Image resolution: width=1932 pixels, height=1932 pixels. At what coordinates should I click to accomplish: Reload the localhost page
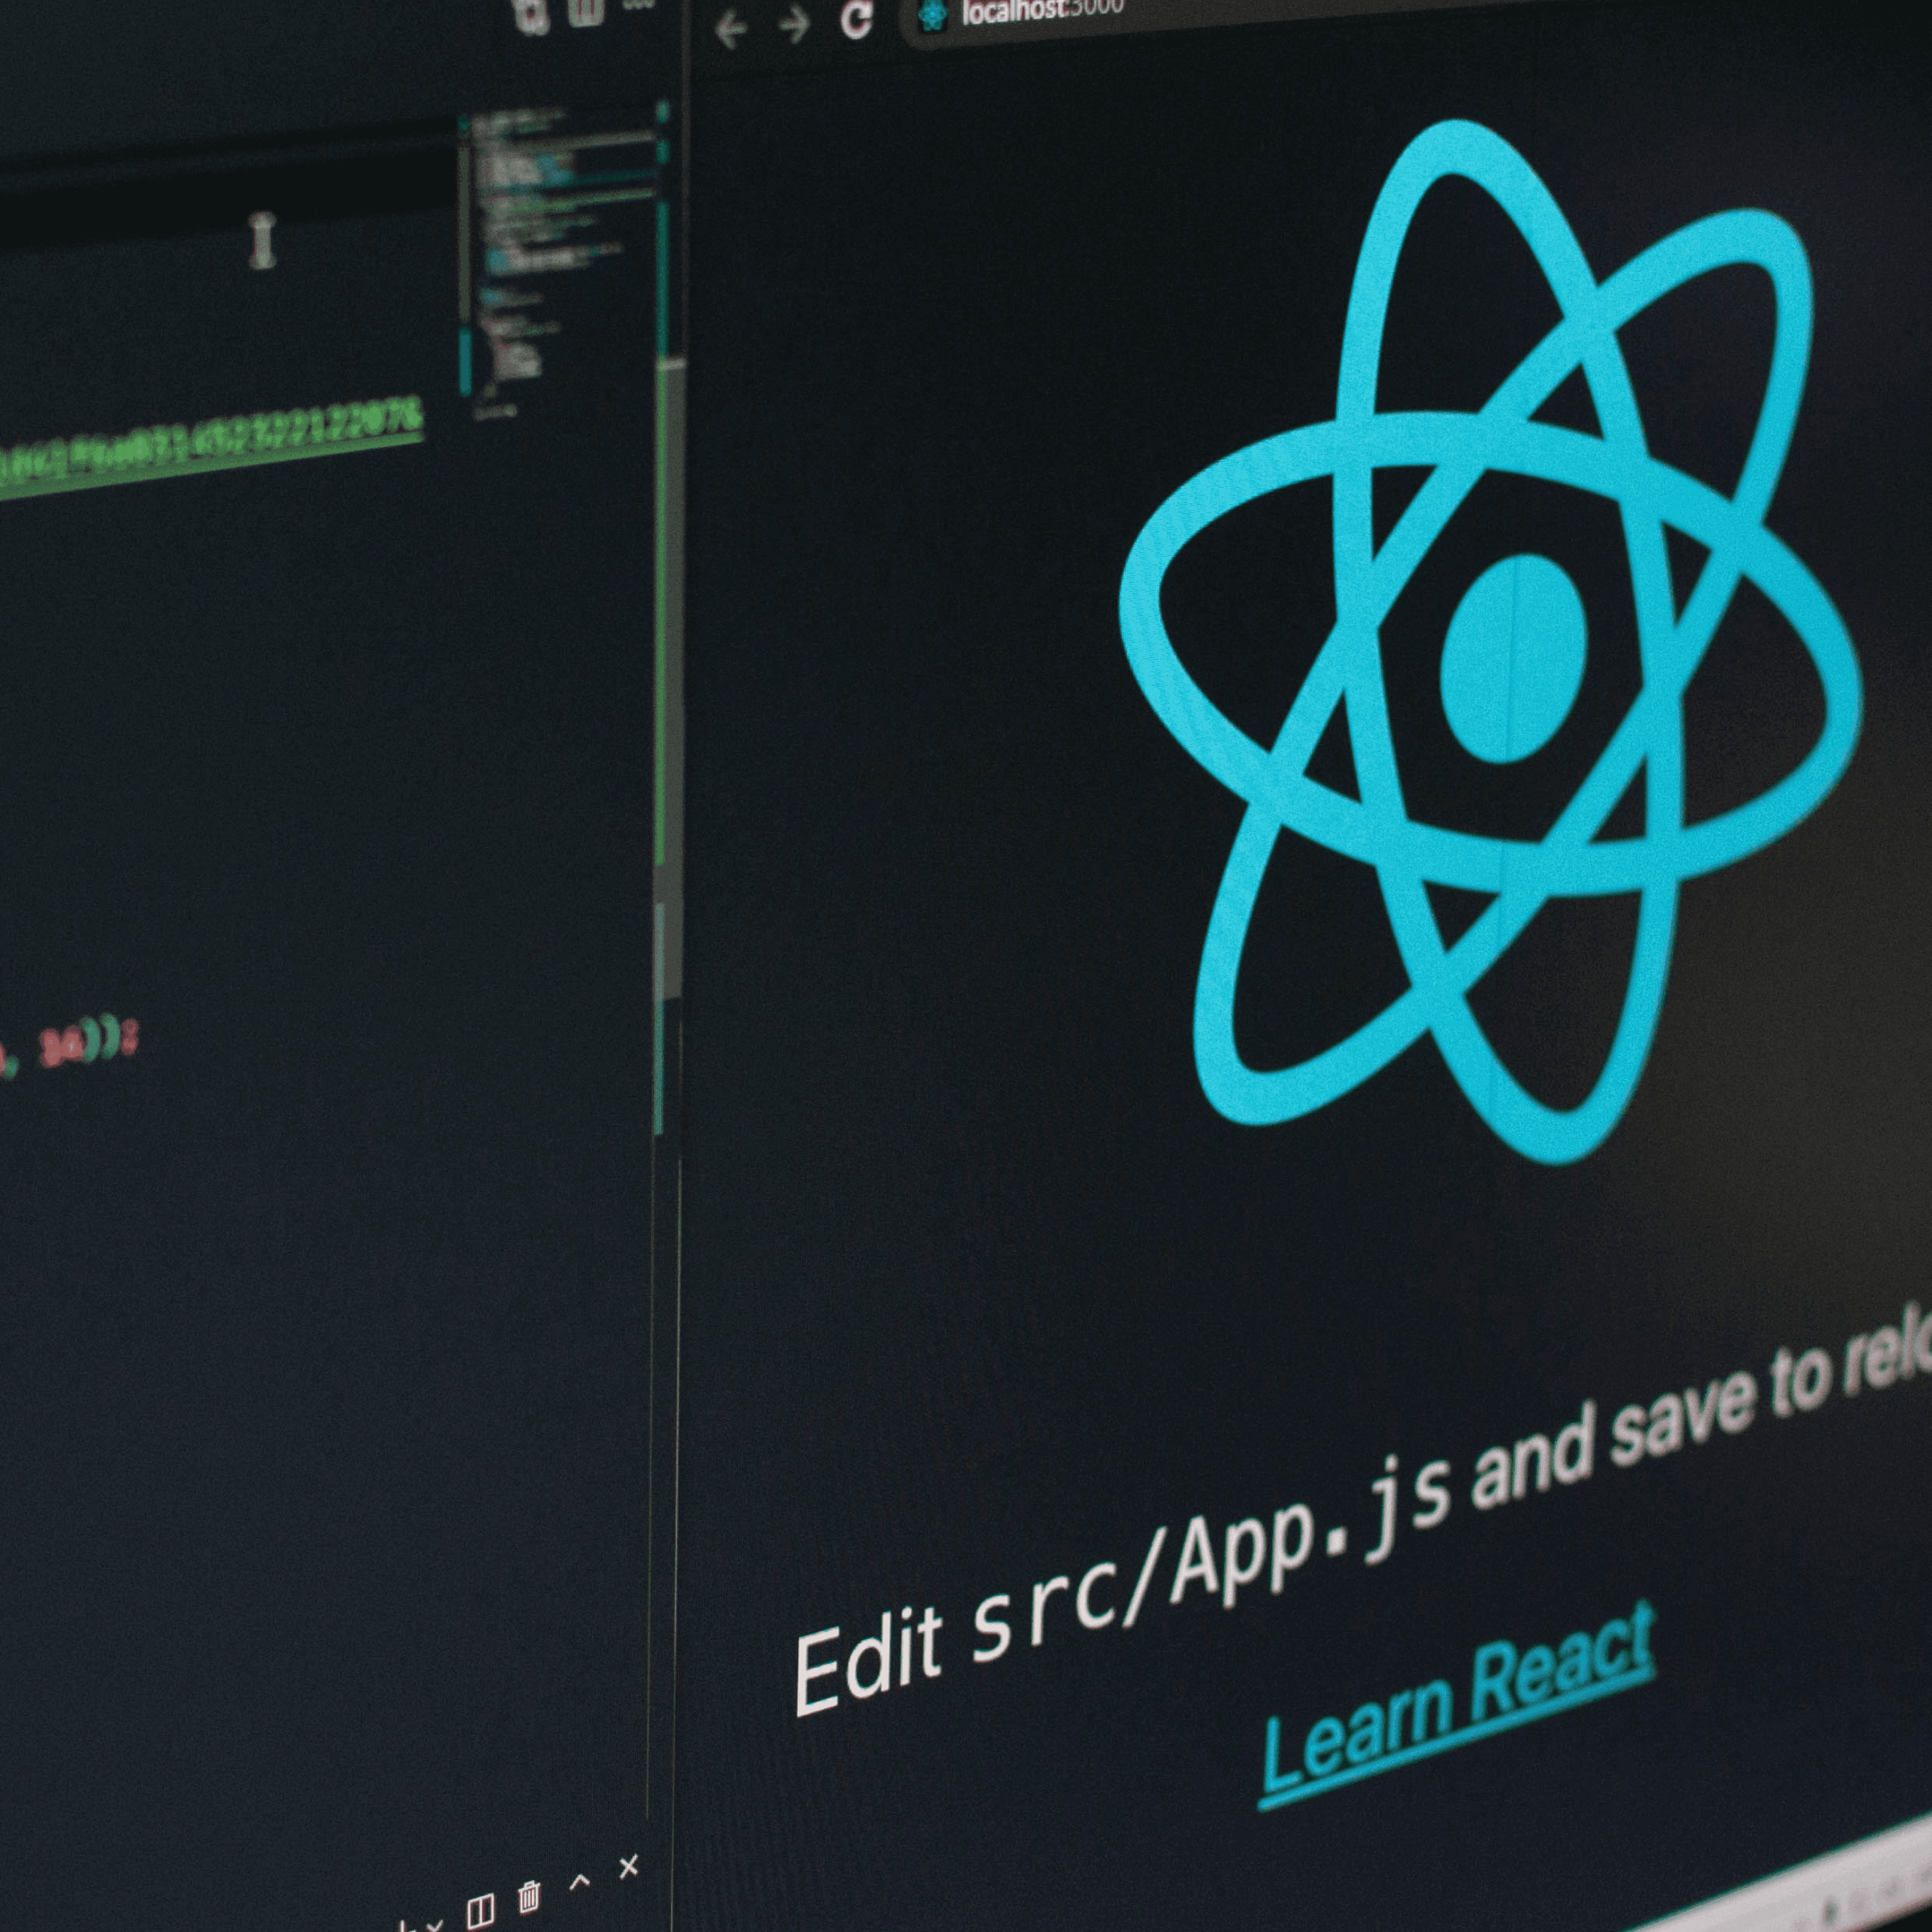click(857, 19)
